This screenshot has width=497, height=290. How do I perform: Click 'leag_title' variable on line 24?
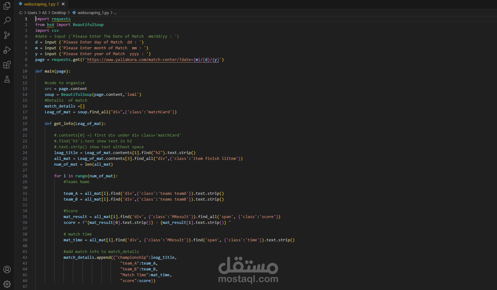[66, 153]
